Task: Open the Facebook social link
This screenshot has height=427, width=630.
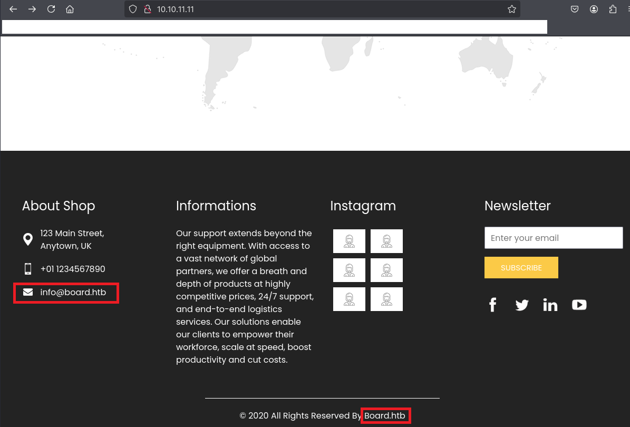Action: [x=492, y=305]
